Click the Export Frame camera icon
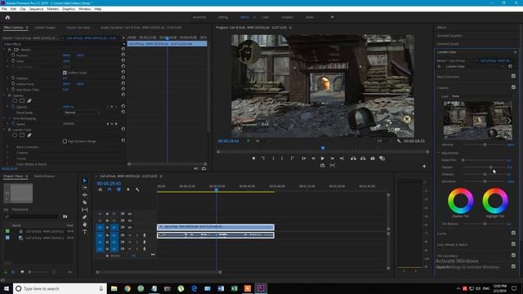 pyautogui.click(x=373, y=158)
